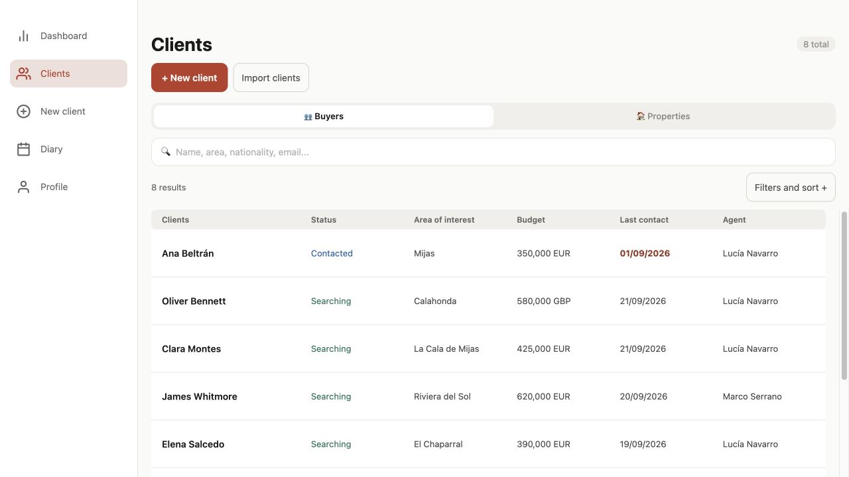Image resolution: width=849 pixels, height=477 pixels.
Task: Click the vertical scrollbar of the clients table
Action: [x=844, y=296]
